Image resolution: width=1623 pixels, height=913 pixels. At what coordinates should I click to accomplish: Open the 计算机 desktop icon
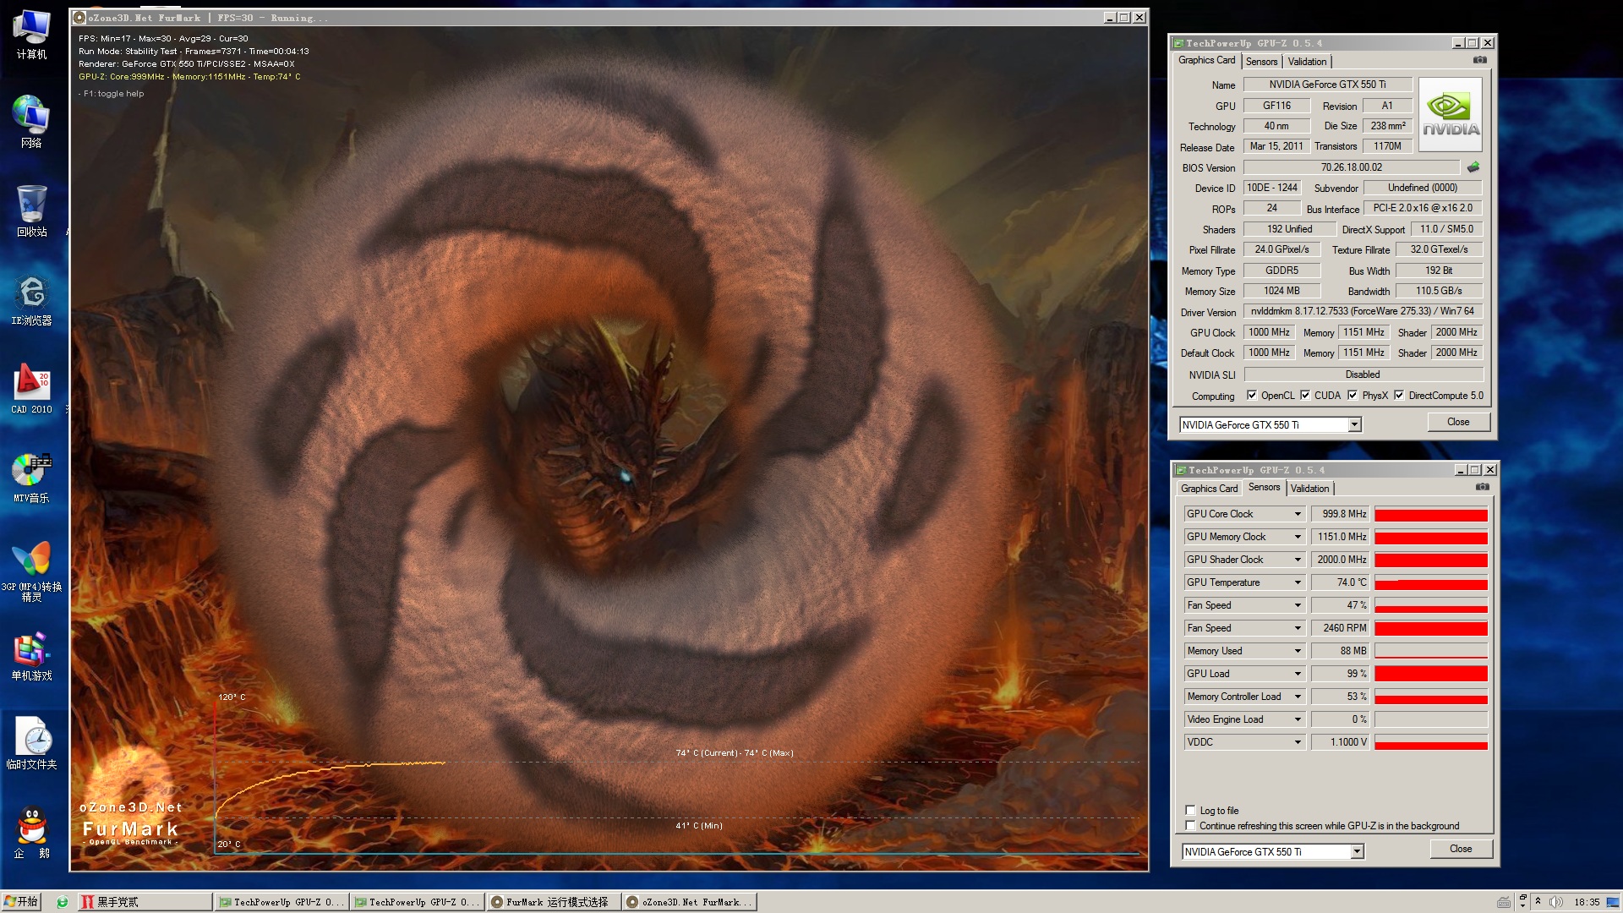point(32,35)
